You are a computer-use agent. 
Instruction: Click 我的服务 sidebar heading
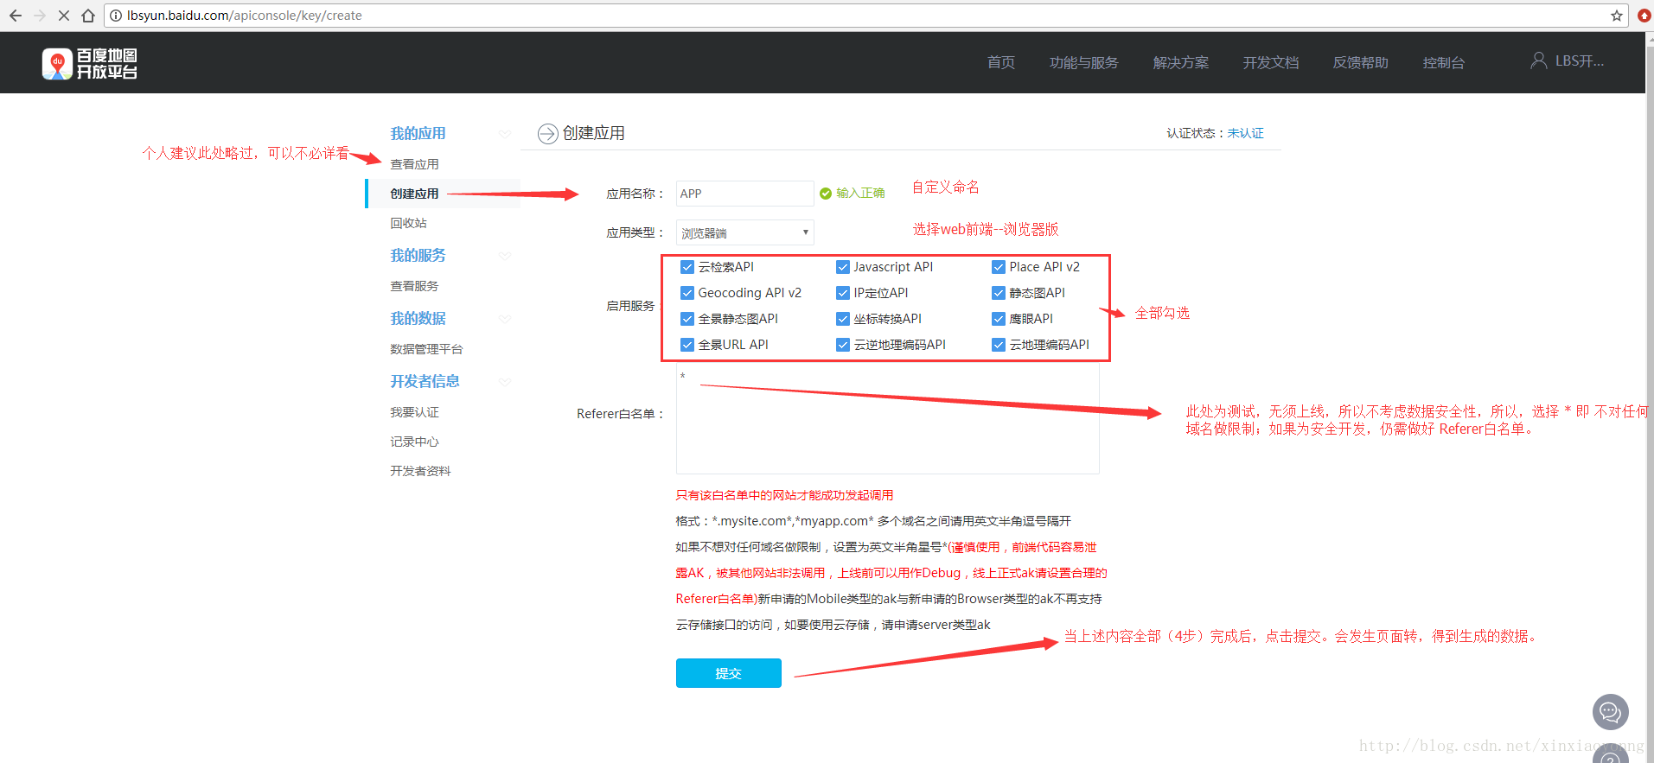[x=418, y=256]
